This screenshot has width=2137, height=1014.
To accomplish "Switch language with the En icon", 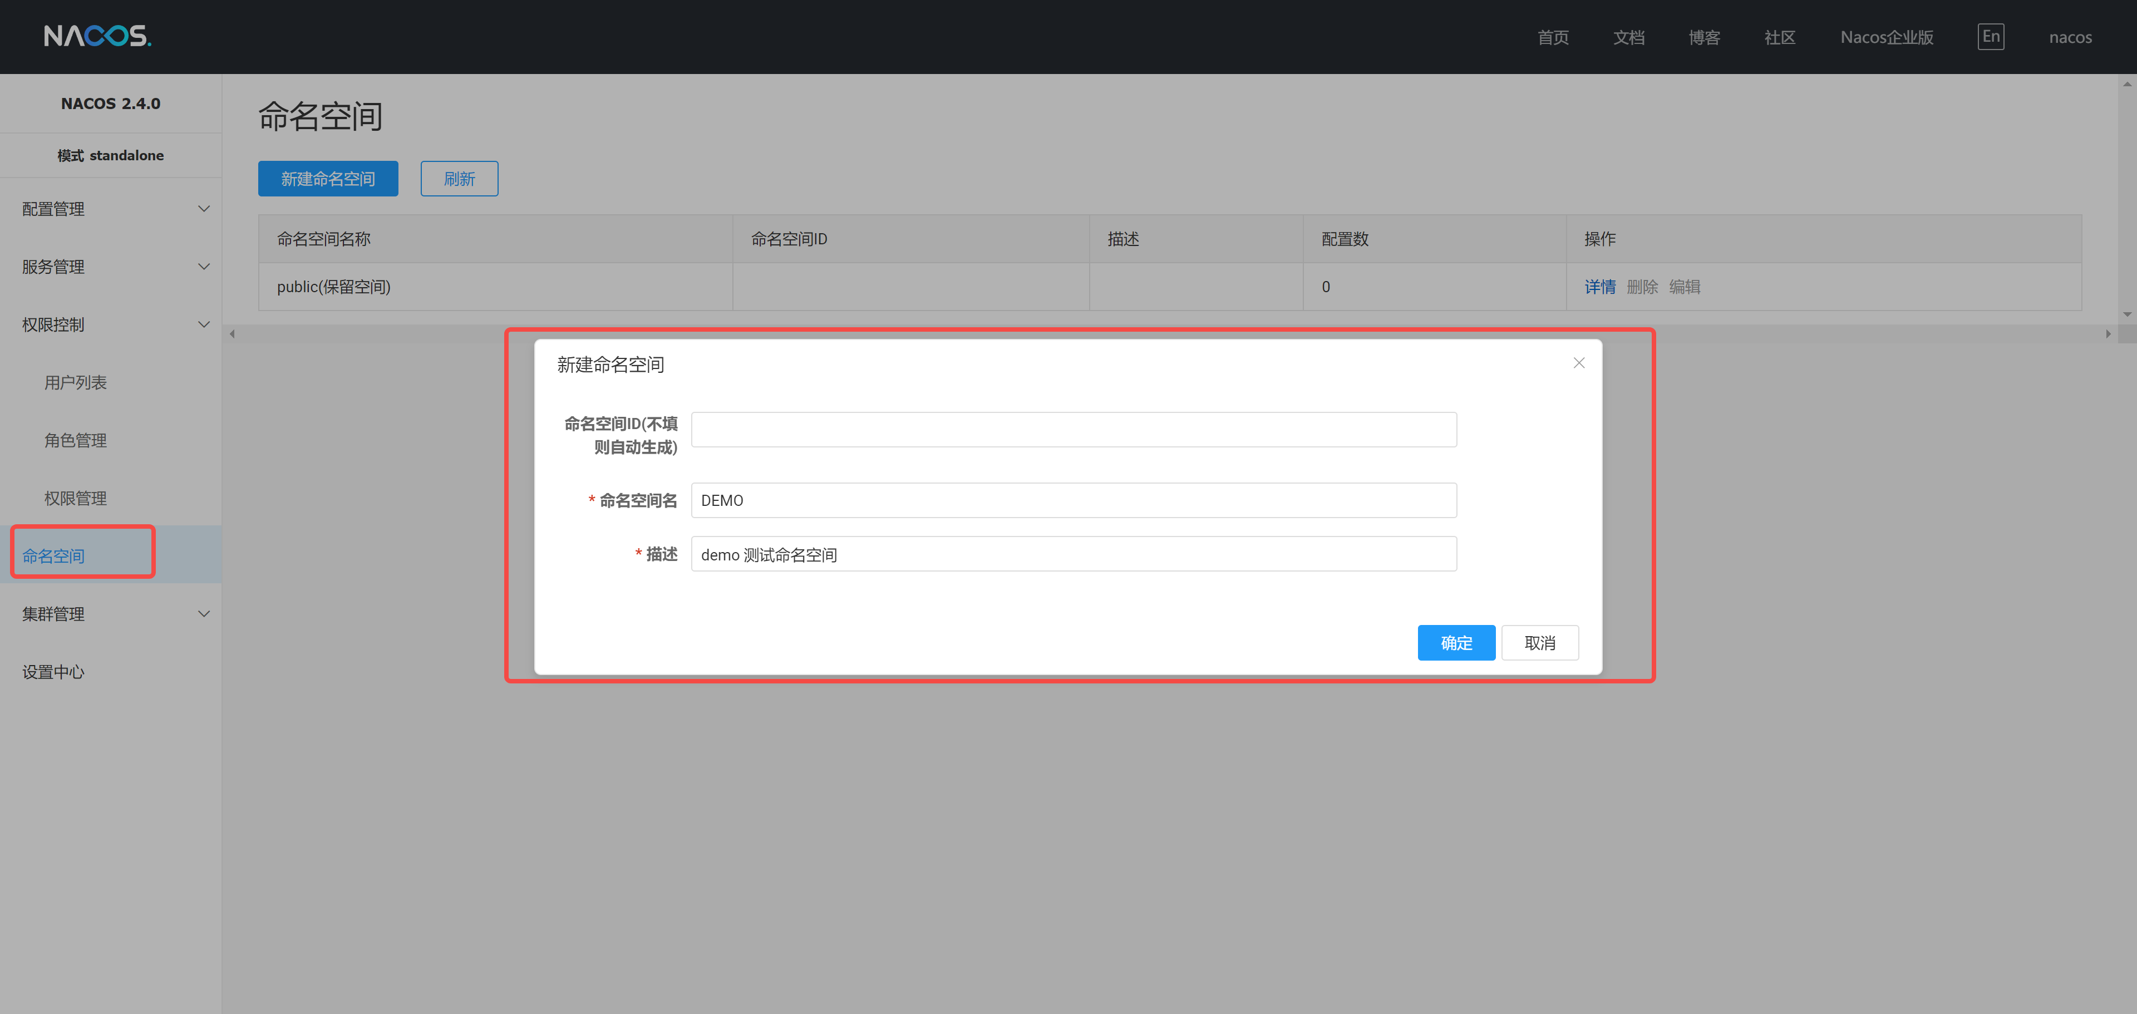I will pyautogui.click(x=1990, y=37).
